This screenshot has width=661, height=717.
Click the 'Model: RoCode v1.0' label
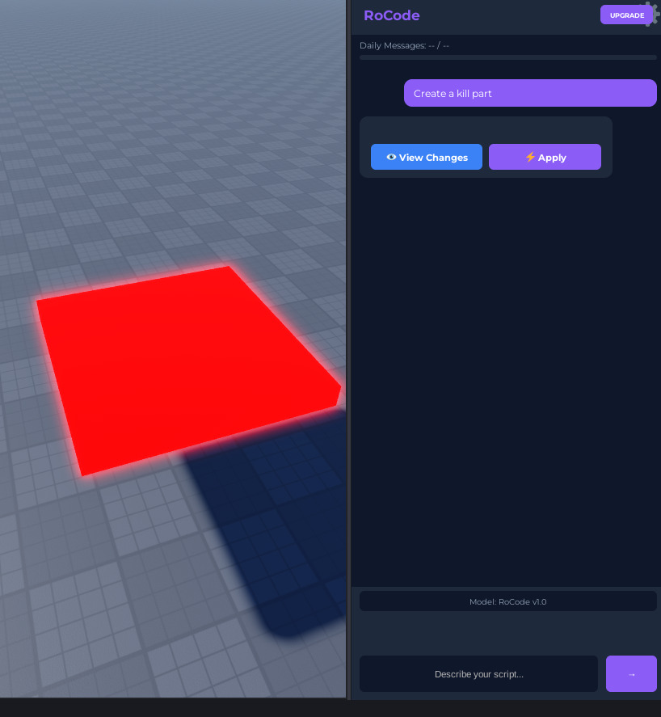click(507, 601)
